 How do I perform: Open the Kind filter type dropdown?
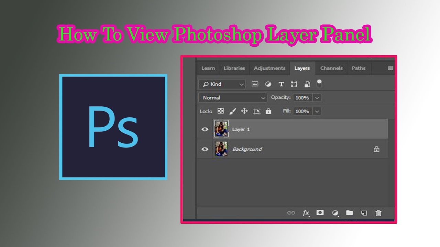click(222, 84)
